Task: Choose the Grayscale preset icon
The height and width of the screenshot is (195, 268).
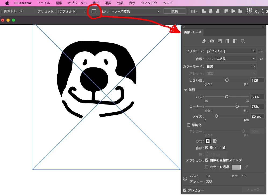Action: [x=227, y=41]
